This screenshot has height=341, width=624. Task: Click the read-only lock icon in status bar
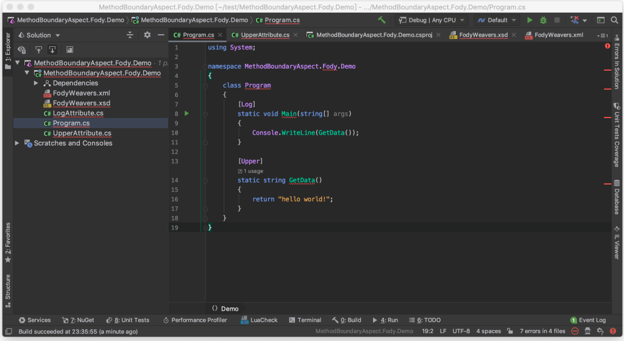pos(510,331)
